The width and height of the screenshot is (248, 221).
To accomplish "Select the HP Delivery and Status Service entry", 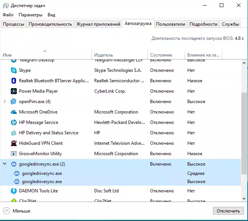I will pyautogui.click(x=48, y=133).
